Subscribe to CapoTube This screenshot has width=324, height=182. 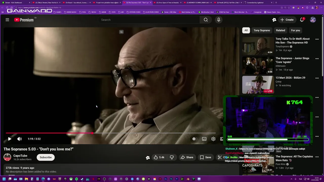coord(46,157)
